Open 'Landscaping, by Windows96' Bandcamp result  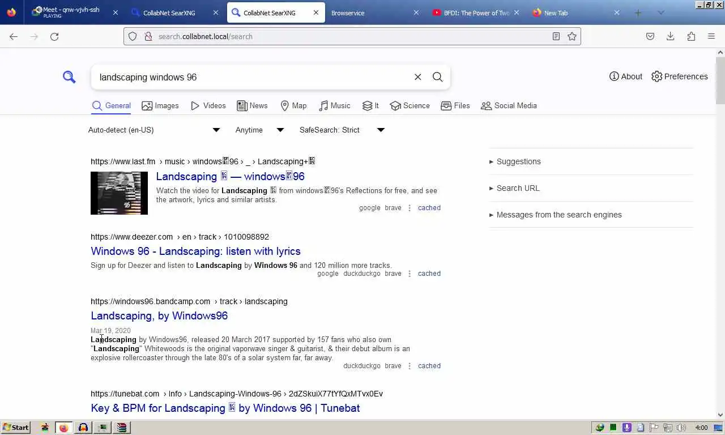(x=159, y=315)
